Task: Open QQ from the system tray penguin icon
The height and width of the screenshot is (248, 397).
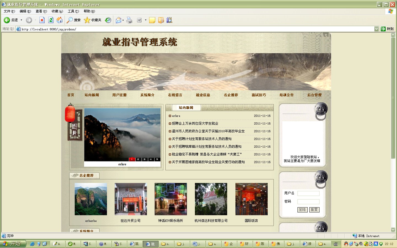Action: pos(345,244)
